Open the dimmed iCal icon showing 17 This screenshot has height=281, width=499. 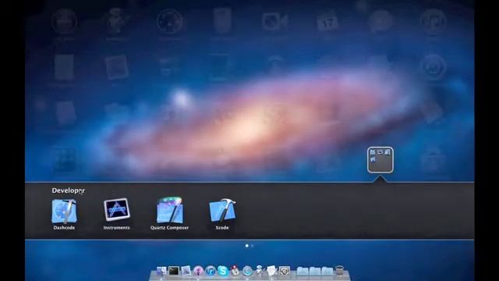[327, 22]
